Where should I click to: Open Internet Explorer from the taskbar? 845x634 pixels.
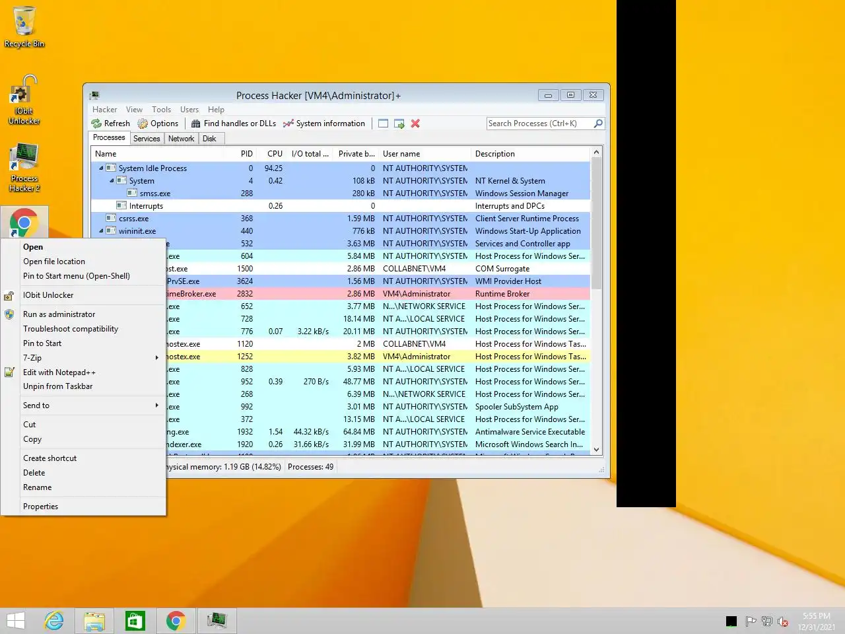(x=54, y=621)
